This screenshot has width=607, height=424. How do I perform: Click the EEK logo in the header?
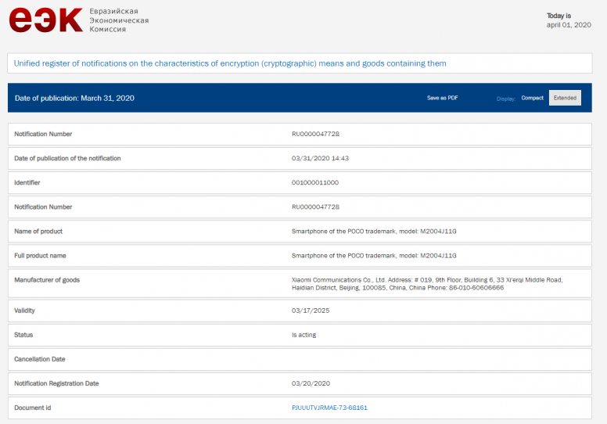[x=45, y=20]
